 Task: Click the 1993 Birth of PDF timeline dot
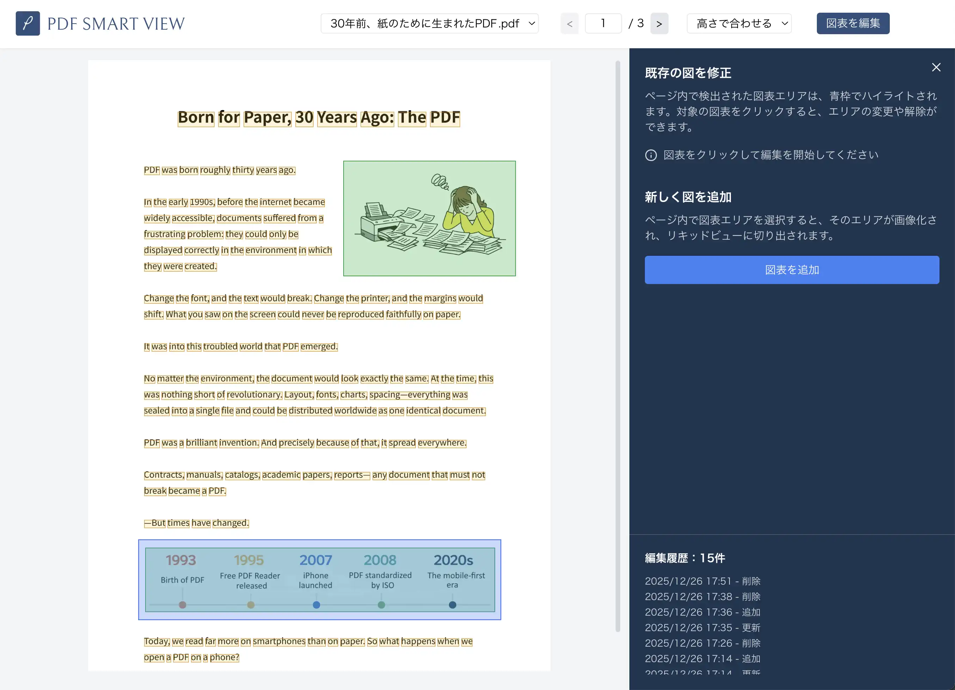point(182,604)
